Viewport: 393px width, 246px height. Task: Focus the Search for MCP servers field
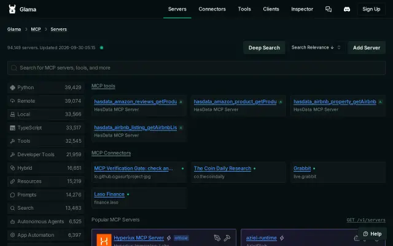pos(196,68)
